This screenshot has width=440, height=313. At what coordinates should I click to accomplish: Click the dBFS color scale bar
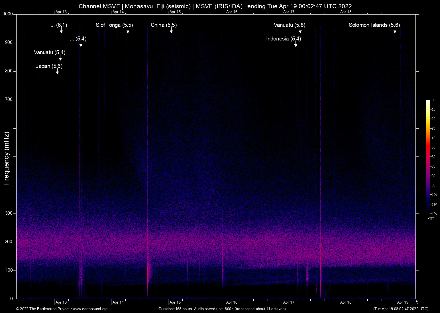pyautogui.click(x=428, y=156)
